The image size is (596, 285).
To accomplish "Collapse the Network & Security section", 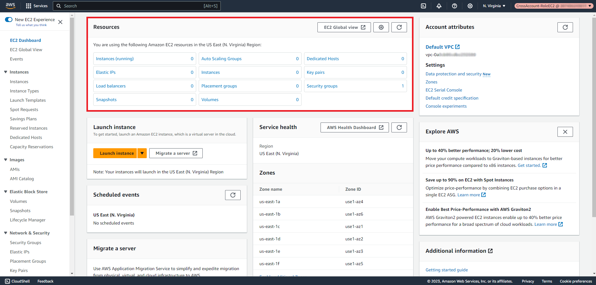I will 6,233.
